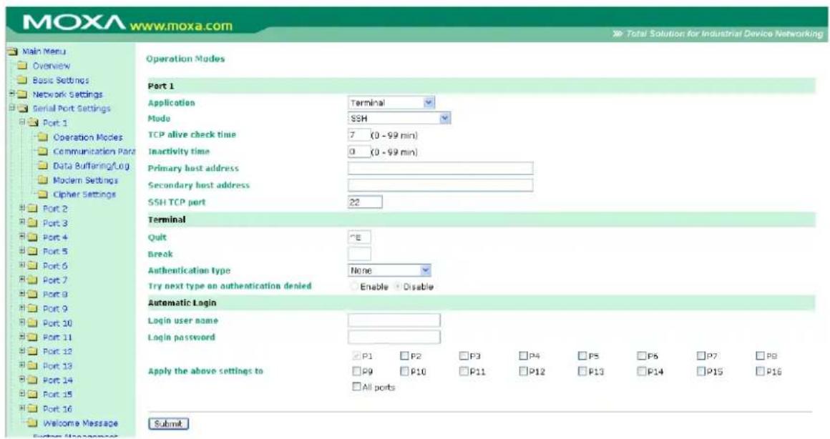Click the Login password field

394,337
